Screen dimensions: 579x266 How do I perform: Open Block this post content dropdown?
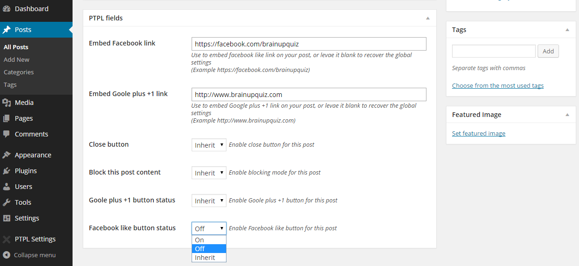pyautogui.click(x=209, y=173)
